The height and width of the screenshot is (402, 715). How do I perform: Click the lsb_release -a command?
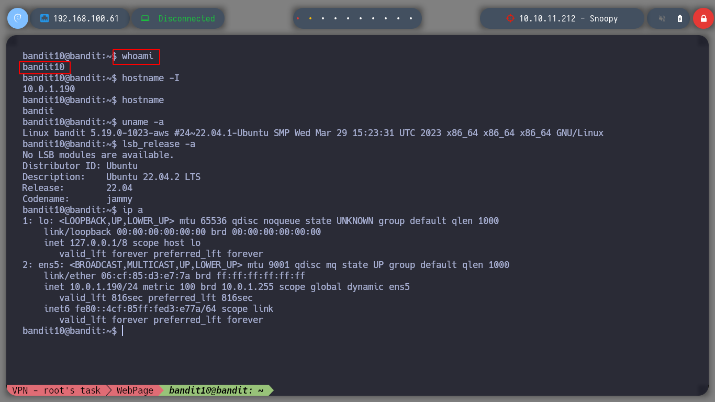point(159,144)
